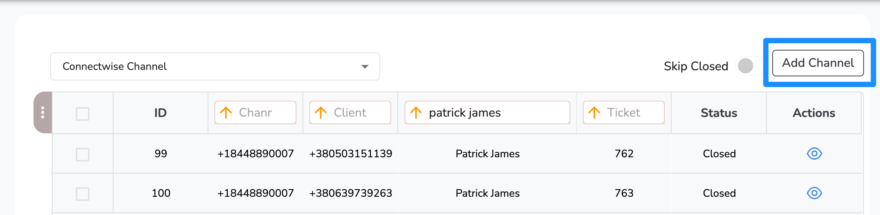Viewport: 880px width, 215px height.
Task: Check the select-all header checkbox
Action: coord(83,114)
